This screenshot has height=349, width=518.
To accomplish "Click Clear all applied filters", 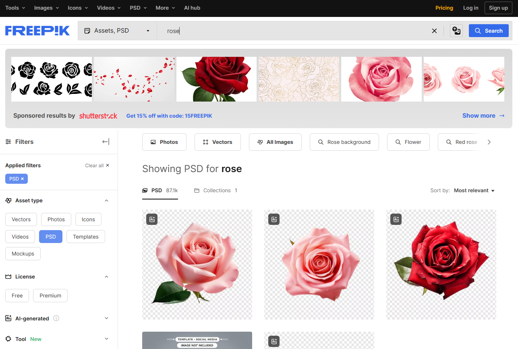I will click(97, 166).
